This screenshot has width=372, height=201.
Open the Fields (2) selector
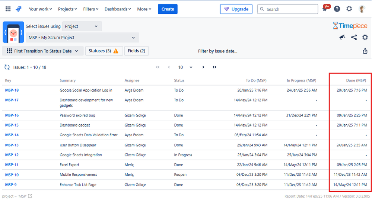136,51
